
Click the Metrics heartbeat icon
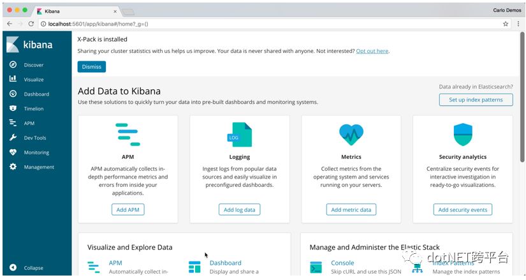point(351,135)
